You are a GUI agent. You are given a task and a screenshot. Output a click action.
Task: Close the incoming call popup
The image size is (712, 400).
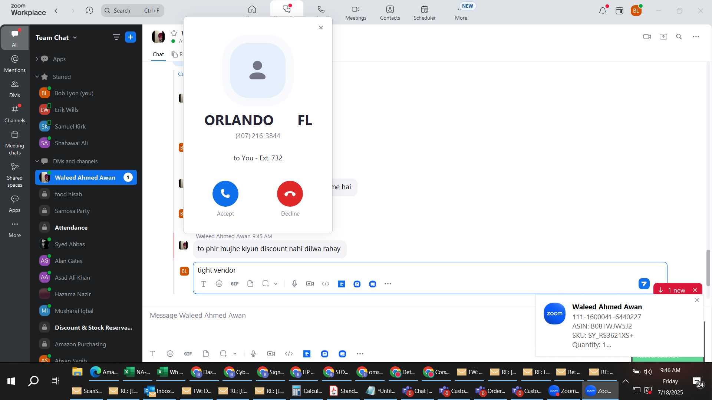(321, 28)
